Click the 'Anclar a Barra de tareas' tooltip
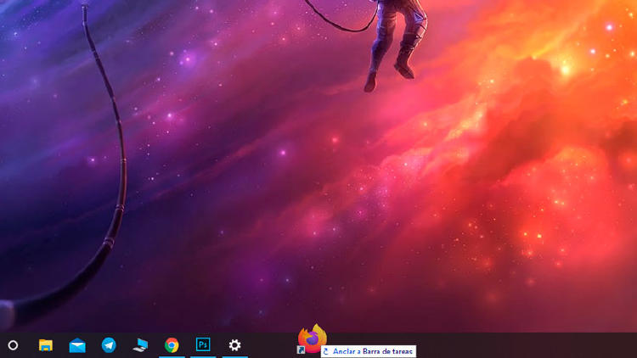The width and height of the screenshot is (637, 358). 369,351
